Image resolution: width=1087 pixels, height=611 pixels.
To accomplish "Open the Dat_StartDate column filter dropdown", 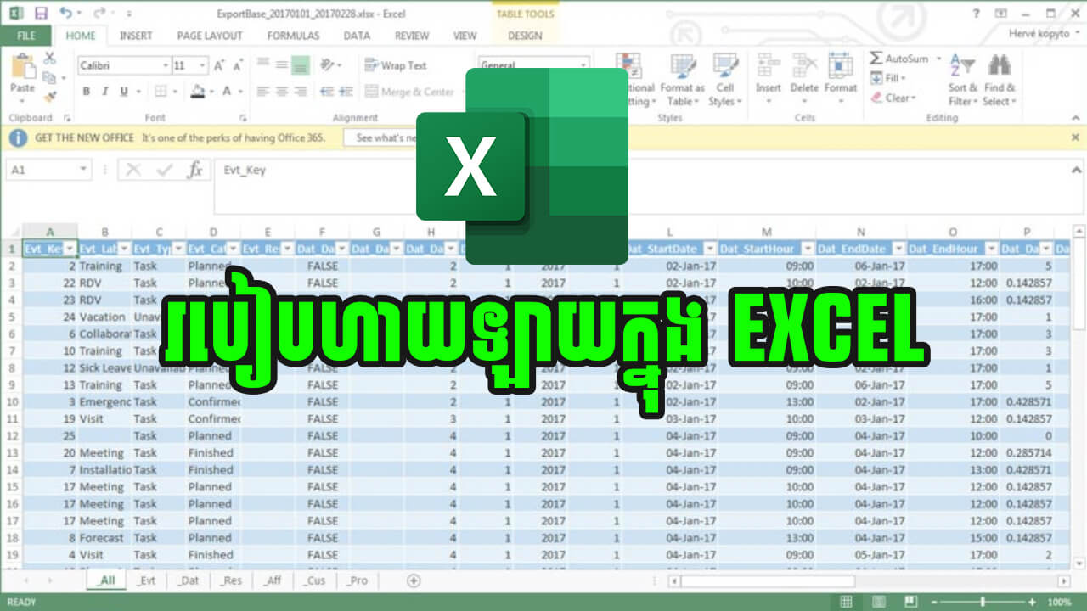I will 709,249.
